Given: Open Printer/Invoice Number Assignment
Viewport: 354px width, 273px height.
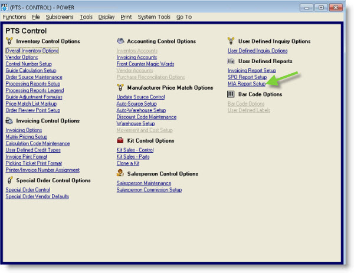Looking at the screenshot, I should click(x=42, y=170).
